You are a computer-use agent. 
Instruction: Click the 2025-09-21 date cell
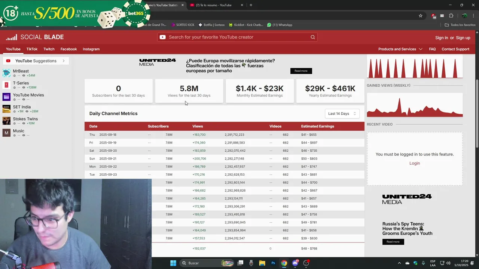pos(108,158)
